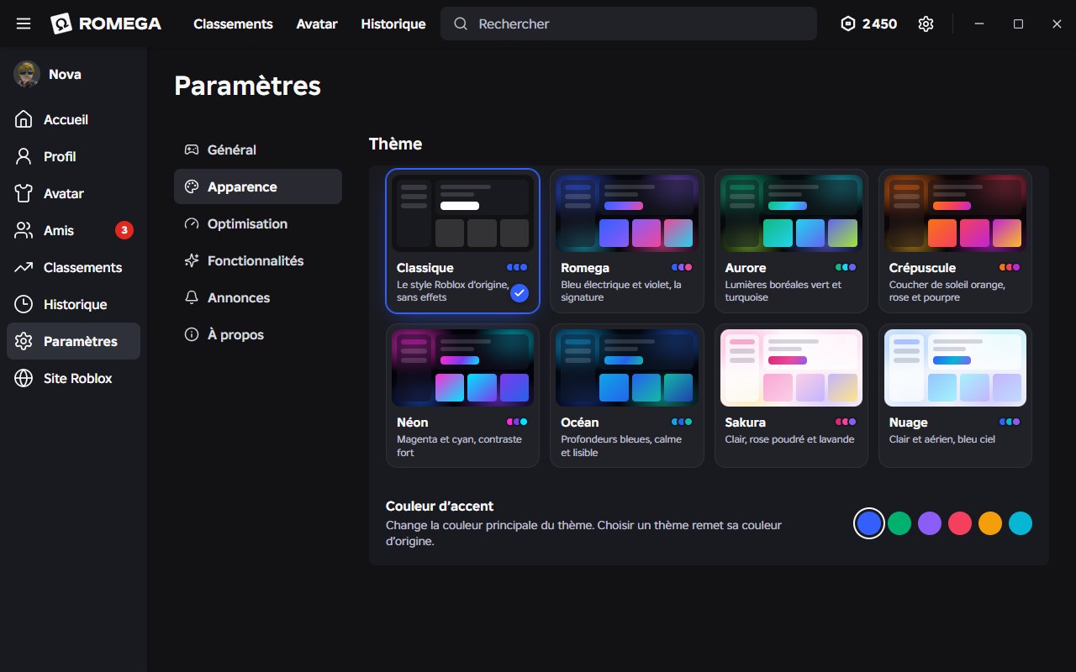Click the Historique clock icon in sidebar
Screen dimensions: 1076x672
pos(24,304)
